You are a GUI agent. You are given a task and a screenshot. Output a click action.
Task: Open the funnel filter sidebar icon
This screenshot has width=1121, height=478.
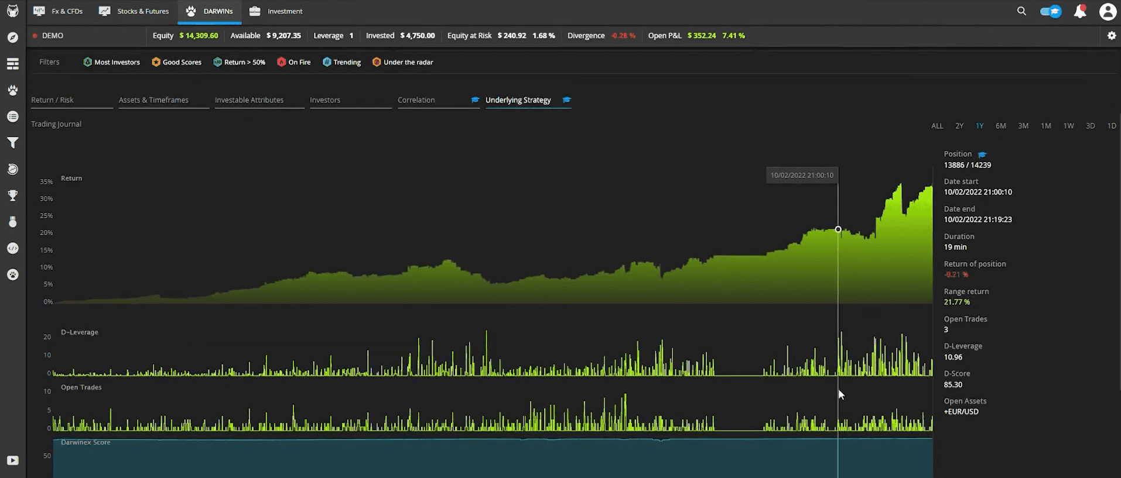13,143
